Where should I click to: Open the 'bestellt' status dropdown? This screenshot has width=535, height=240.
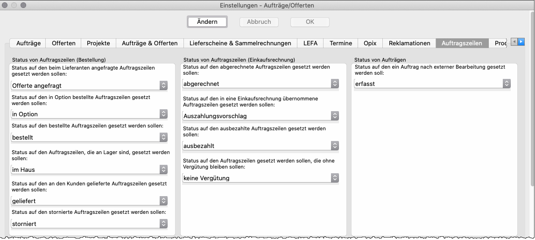point(89,137)
